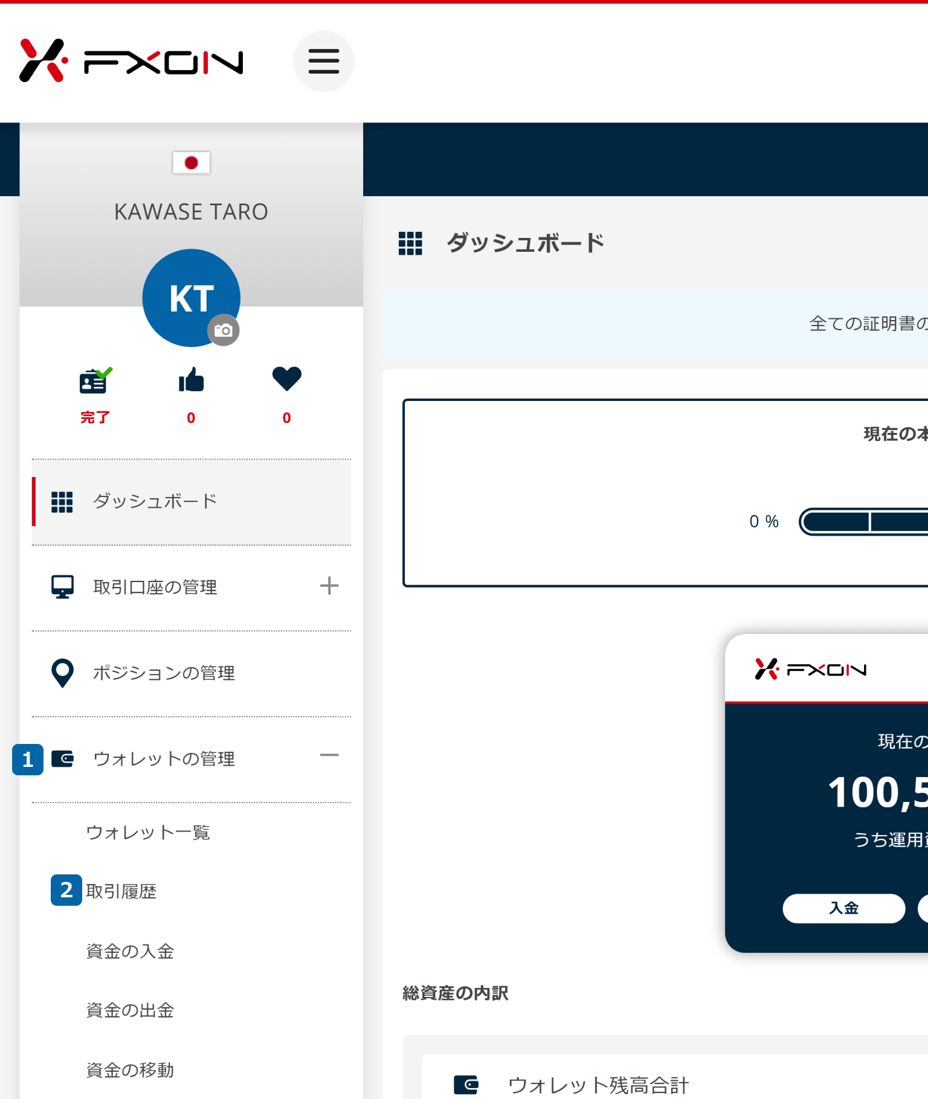Click the zero count under heart
Viewport: 928px width, 1099px height.
click(287, 418)
